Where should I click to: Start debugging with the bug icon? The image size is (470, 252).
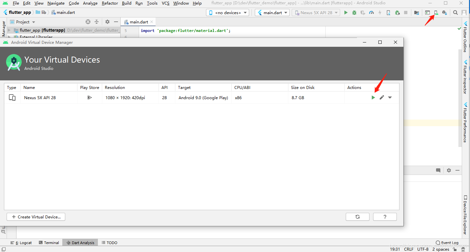pos(354,13)
